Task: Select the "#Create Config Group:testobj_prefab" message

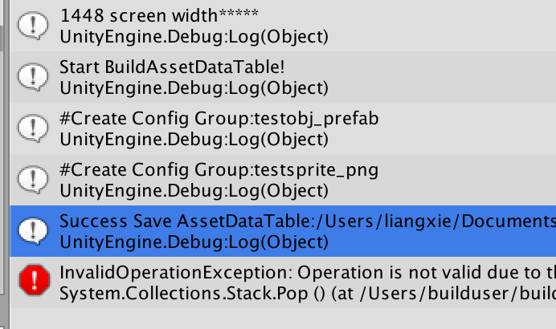Action: pyautogui.click(x=219, y=120)
